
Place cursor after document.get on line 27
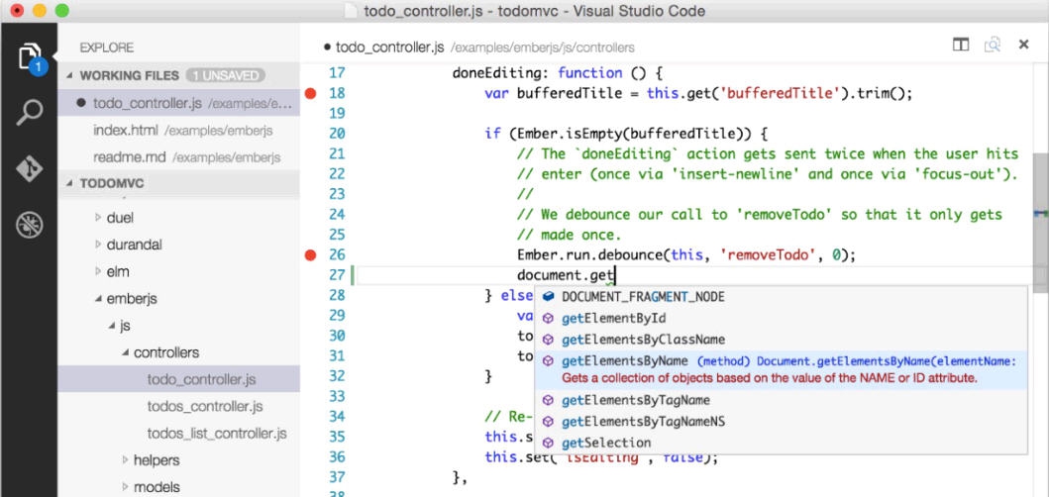coord(615,275)
